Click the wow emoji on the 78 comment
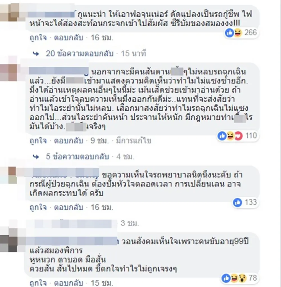The height and width of the screenshot is (287, 281). (x=242, y=278)
